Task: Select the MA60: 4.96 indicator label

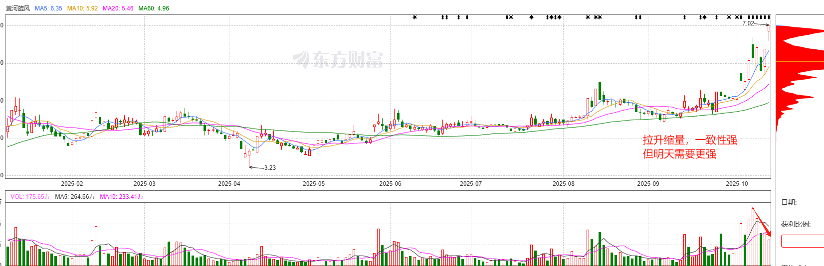Action: pyautogui.click(x=154, y=8)
